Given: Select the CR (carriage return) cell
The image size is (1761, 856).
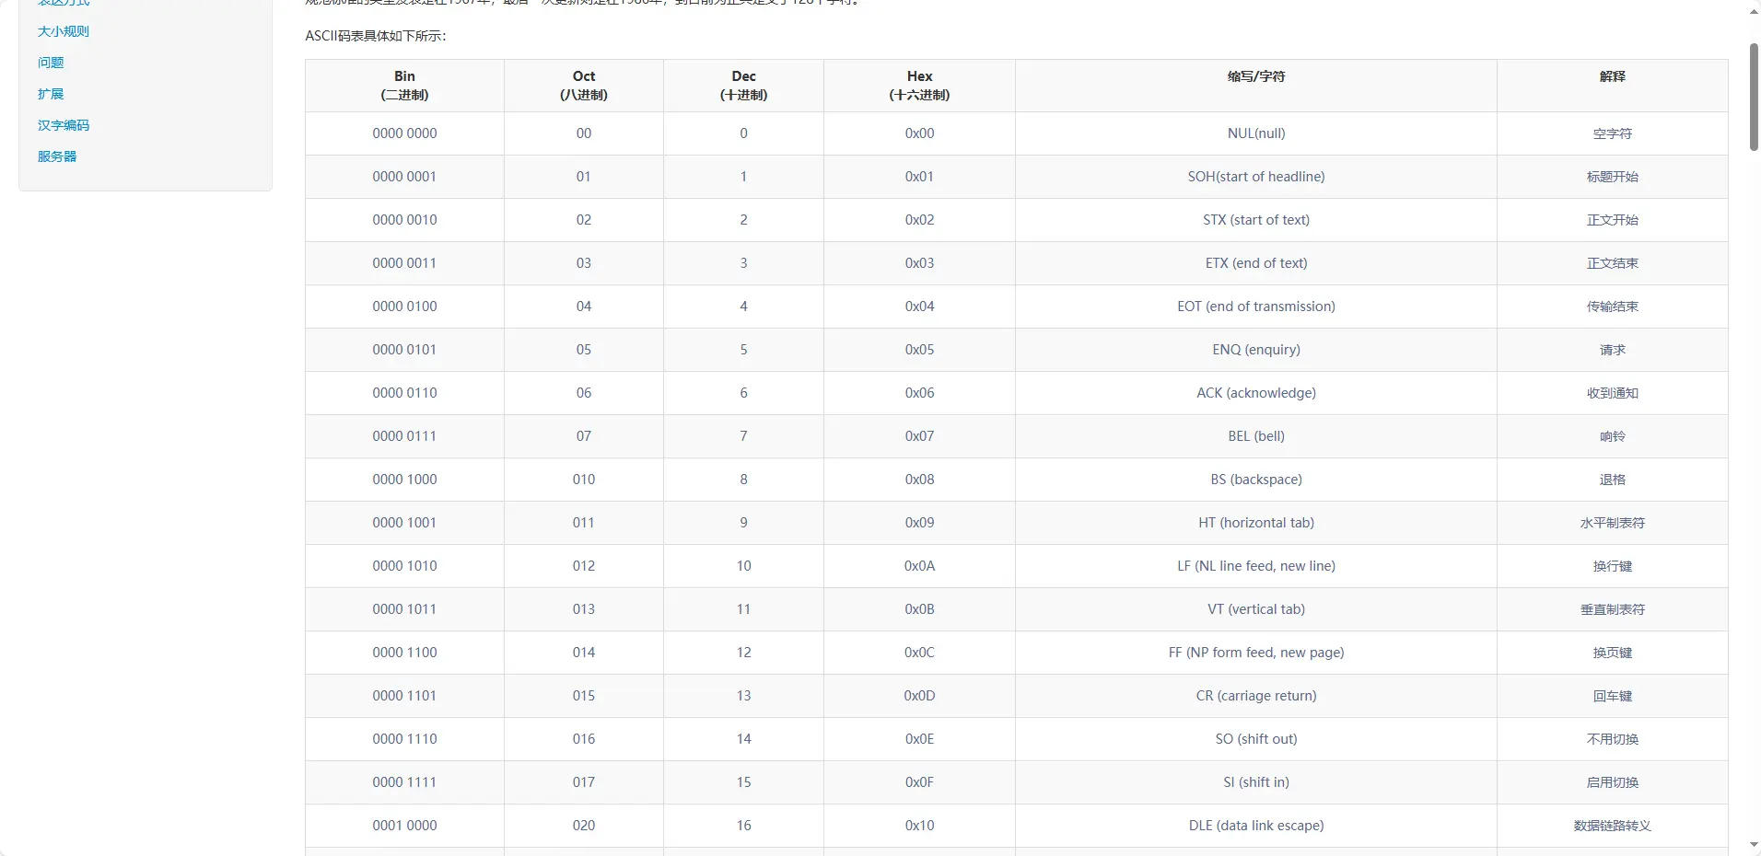Looking at the screenshot, I should 1255,696.
